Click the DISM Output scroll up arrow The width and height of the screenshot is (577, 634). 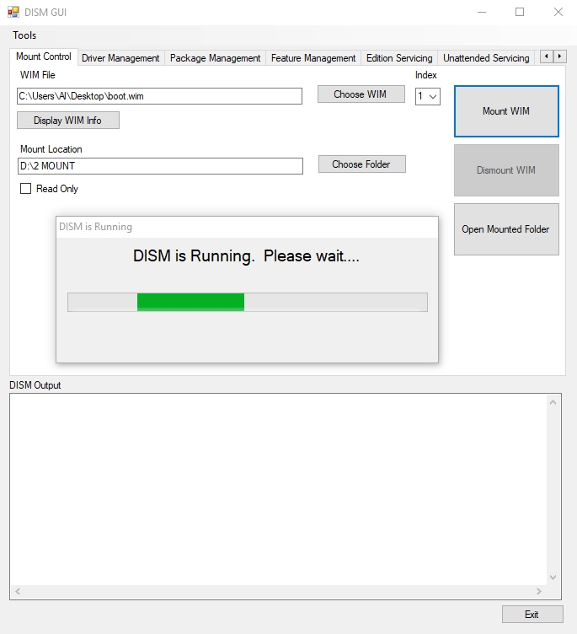tap(553, 402)
